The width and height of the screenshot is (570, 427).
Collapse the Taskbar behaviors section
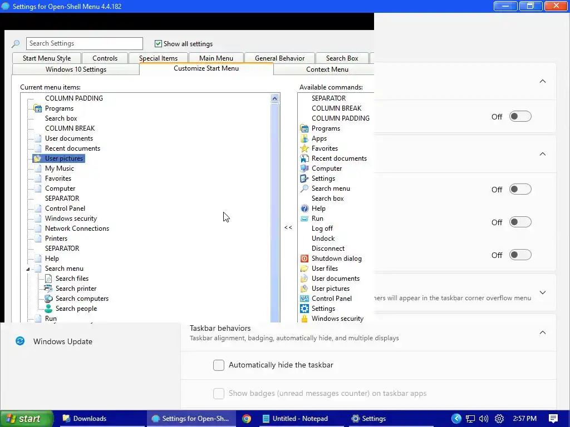point(542,332)
